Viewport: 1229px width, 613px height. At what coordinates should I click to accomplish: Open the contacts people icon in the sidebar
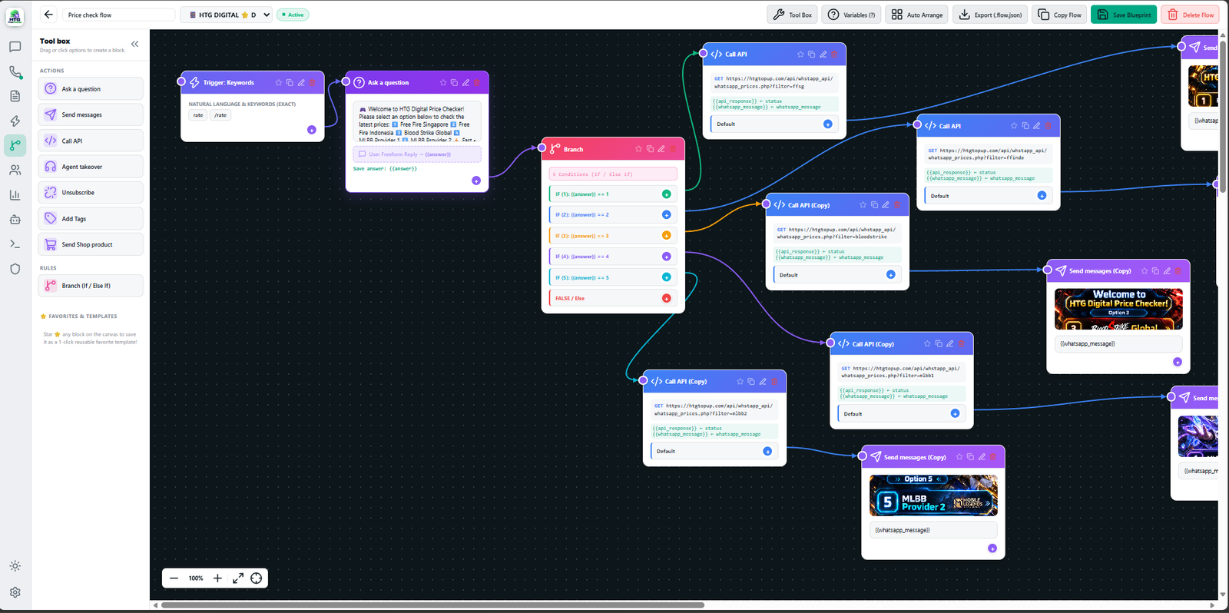tap(15, 170)
